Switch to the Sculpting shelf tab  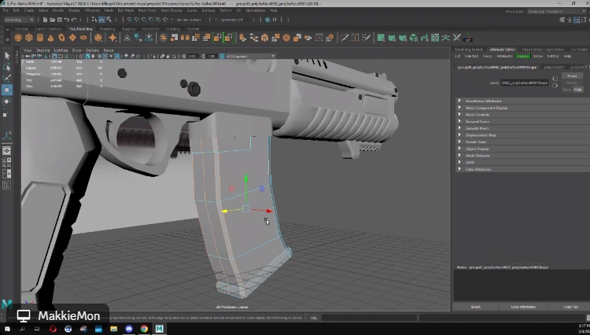click(x=106, y=28)
